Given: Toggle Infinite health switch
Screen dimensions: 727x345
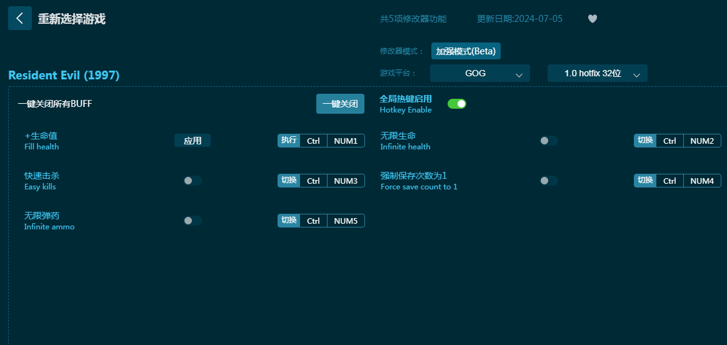Looking at the screenshot, I should click(549, 141).
